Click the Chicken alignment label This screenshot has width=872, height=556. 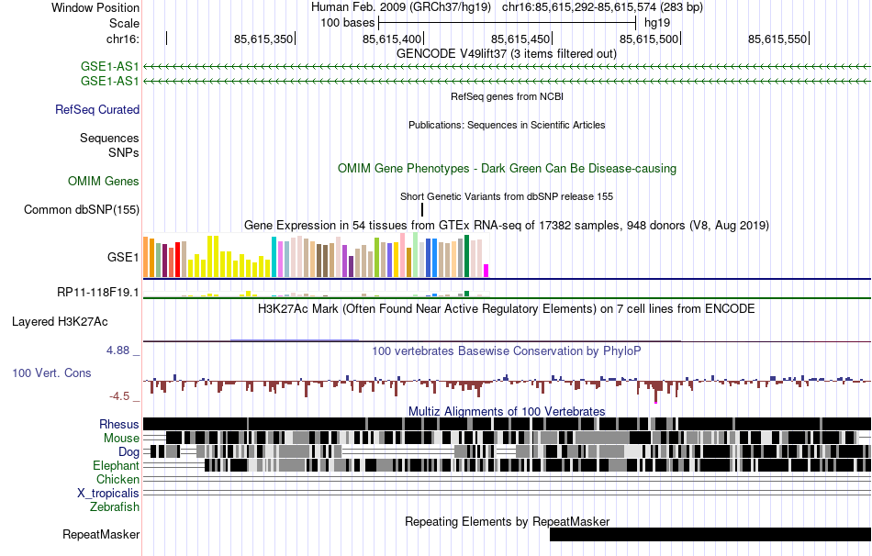[117, 479]
